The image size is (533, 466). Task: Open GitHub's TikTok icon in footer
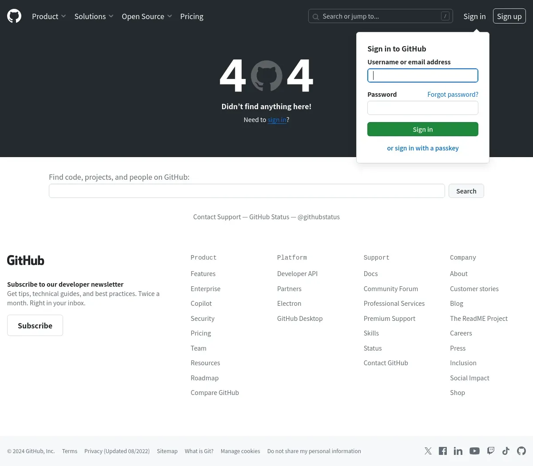506,451
